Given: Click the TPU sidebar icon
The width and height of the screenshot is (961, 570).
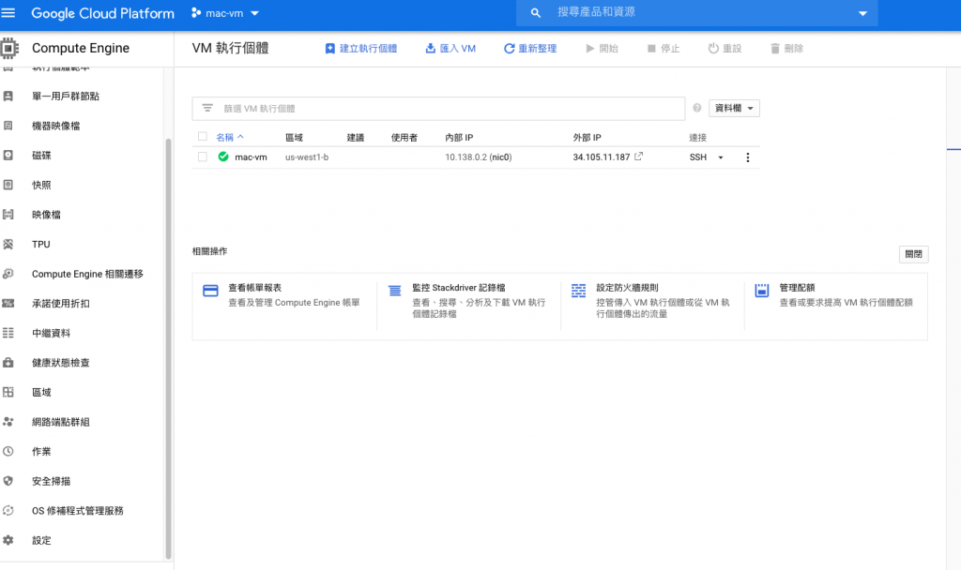Looking at the screenshot, I should coord(8,244).
